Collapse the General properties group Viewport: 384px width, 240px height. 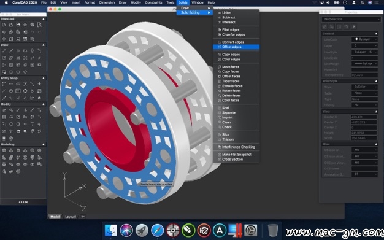[376, 34]
